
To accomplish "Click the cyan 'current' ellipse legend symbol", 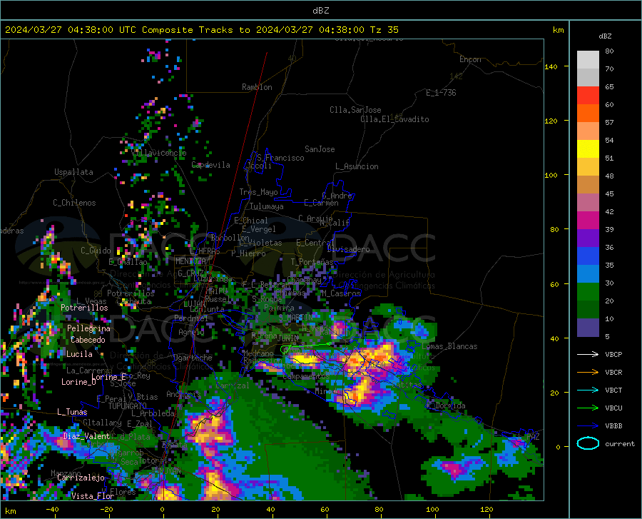I will [588, 443].
